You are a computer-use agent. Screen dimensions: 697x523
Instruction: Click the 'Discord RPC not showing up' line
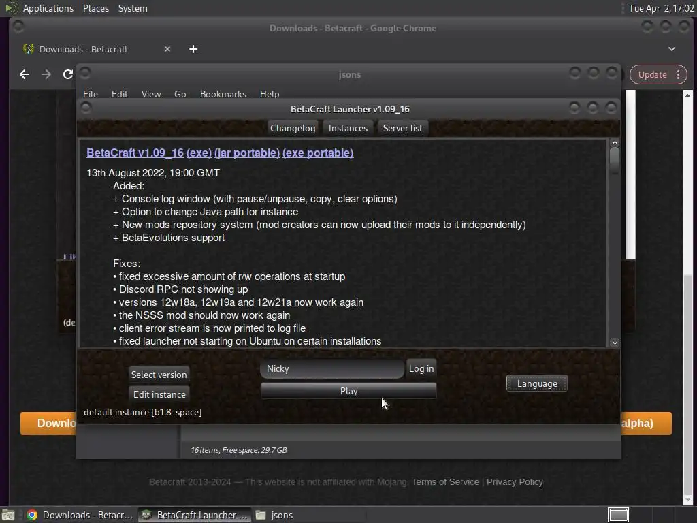180,289
